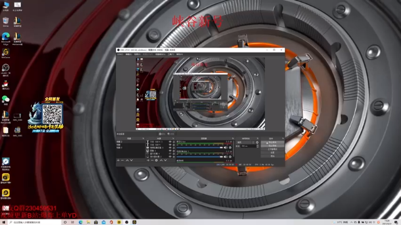The height and width of the screenshot is (225, 401).
Task: Hide the second text source with eye icon
Action: (170, 144)
